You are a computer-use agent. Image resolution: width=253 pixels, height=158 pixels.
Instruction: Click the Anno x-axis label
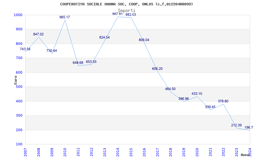245,155
